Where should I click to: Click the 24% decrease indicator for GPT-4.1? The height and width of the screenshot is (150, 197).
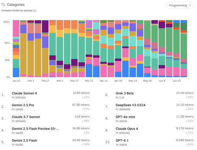click(x=190, y=144)
